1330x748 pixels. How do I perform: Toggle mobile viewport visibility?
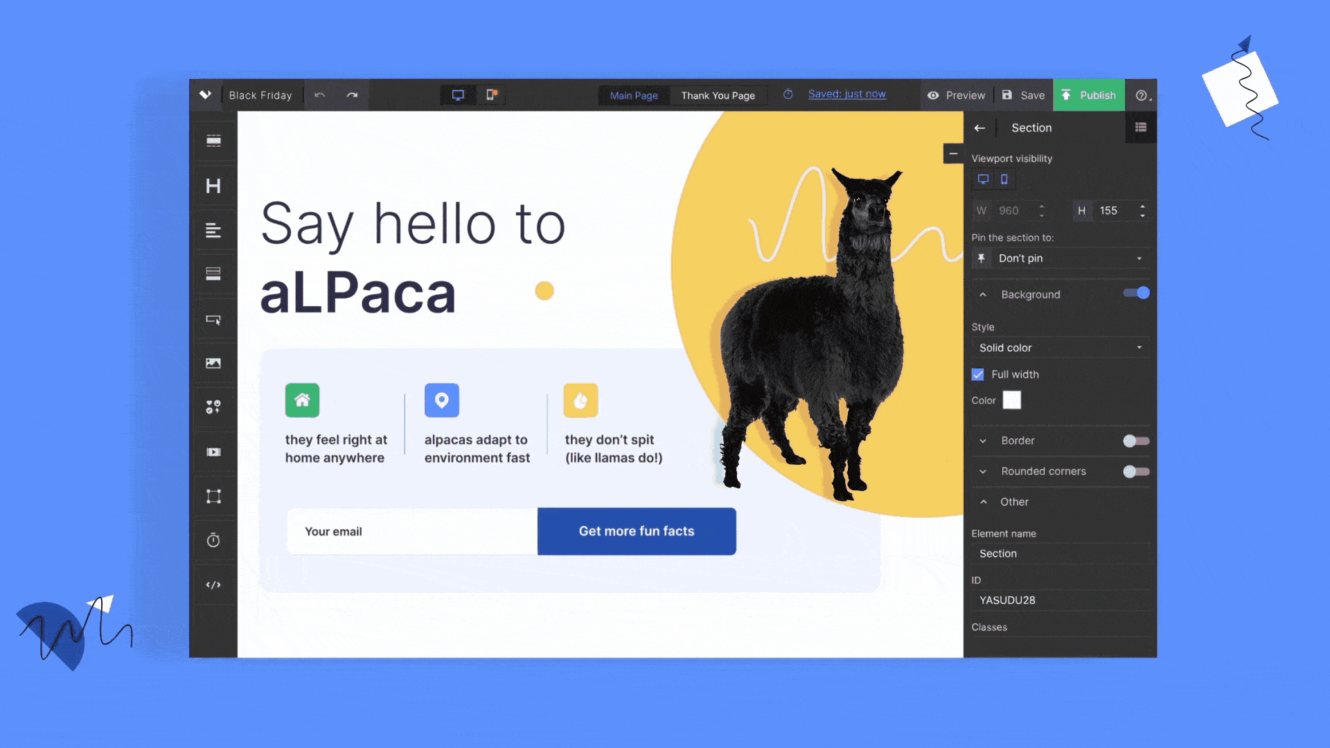tap(1004, 179)
